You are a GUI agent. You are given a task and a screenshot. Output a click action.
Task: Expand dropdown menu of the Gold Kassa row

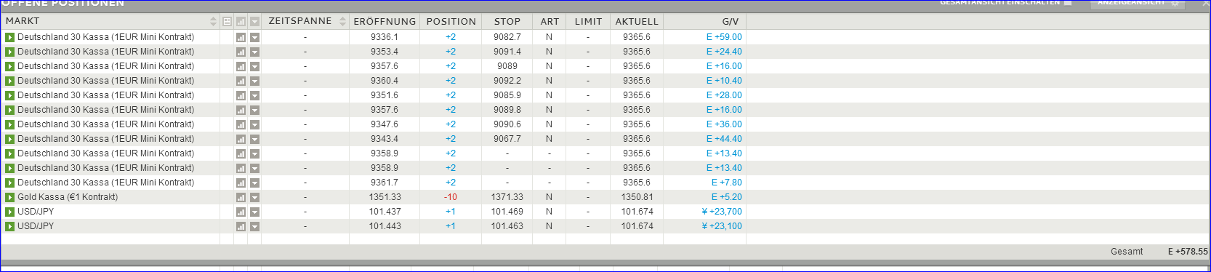click(254, 197)
